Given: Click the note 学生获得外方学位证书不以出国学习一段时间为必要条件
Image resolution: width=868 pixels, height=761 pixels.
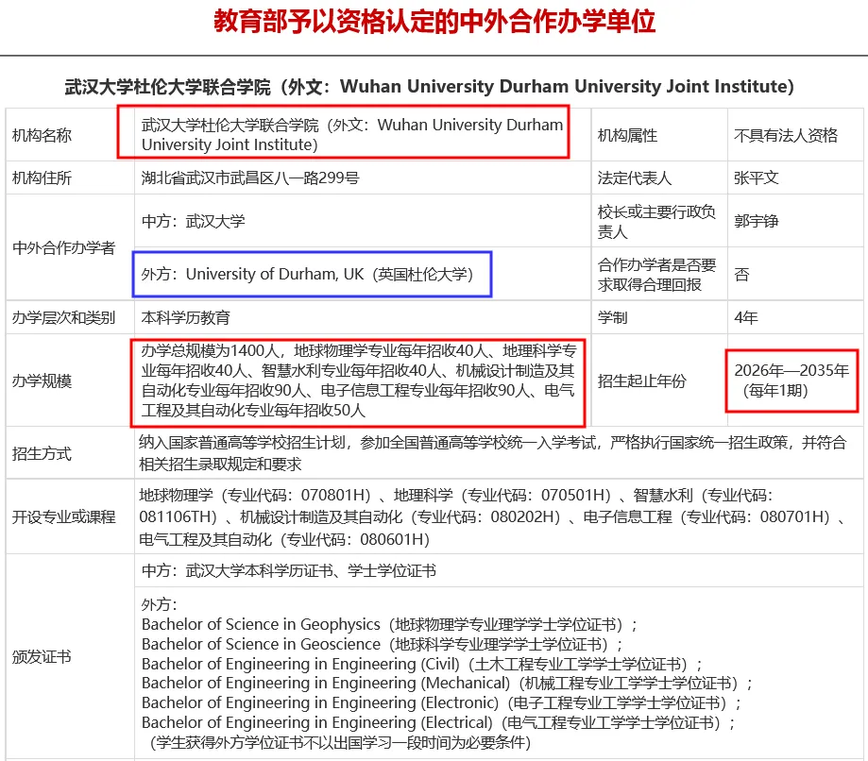Looking at the screenshot, I should 339,742.
